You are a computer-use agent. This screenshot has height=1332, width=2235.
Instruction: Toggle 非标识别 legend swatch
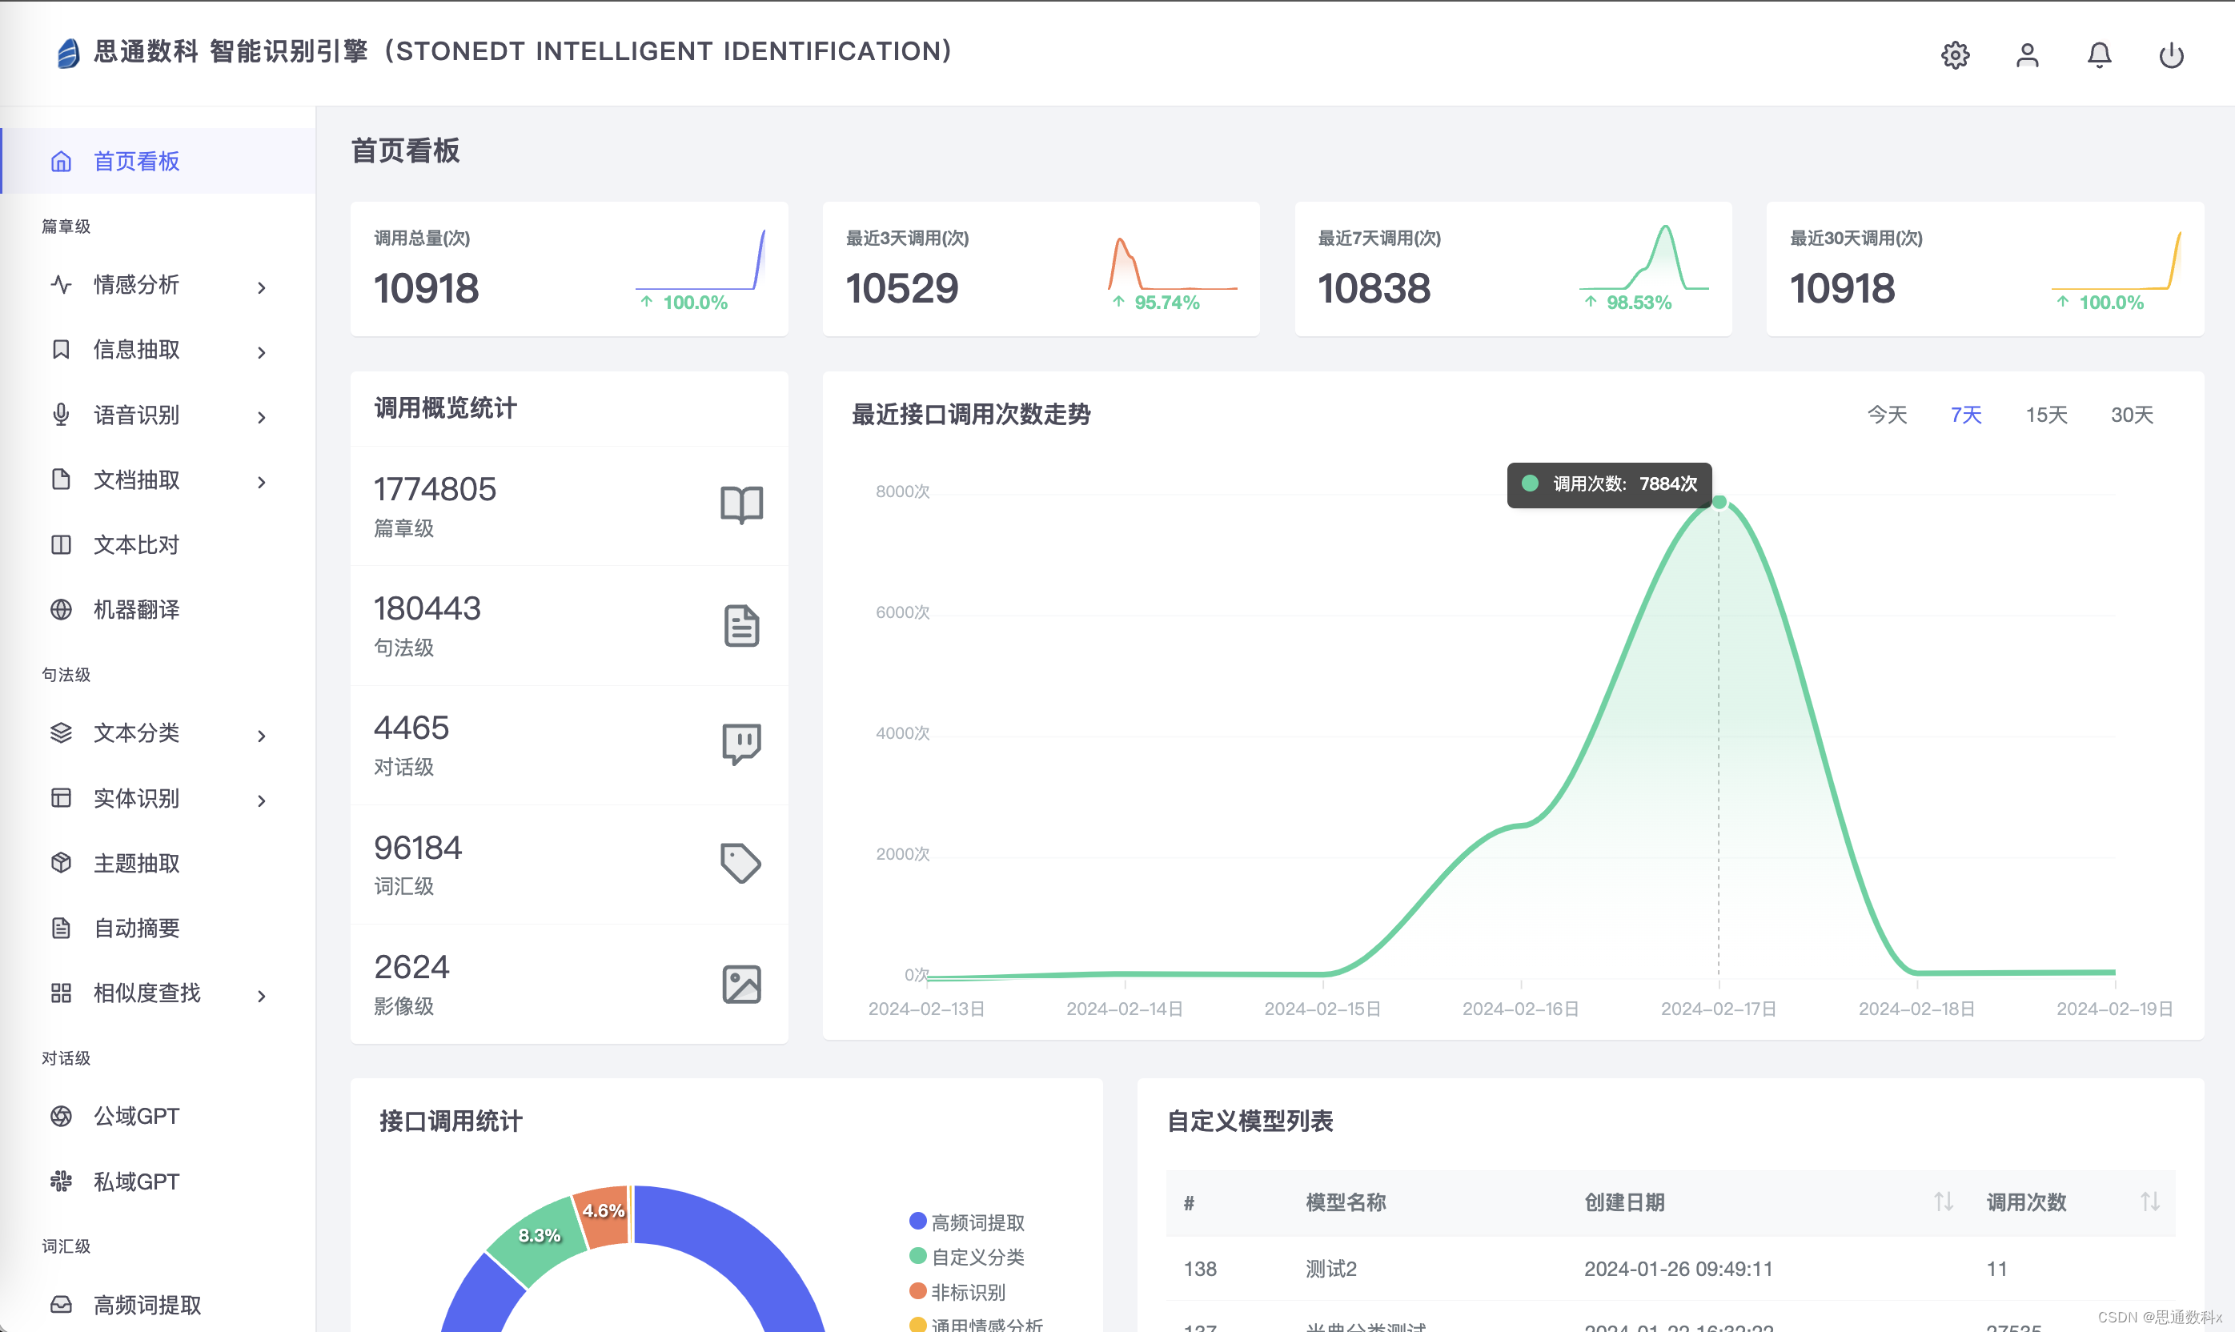(x=917, y=1290)
